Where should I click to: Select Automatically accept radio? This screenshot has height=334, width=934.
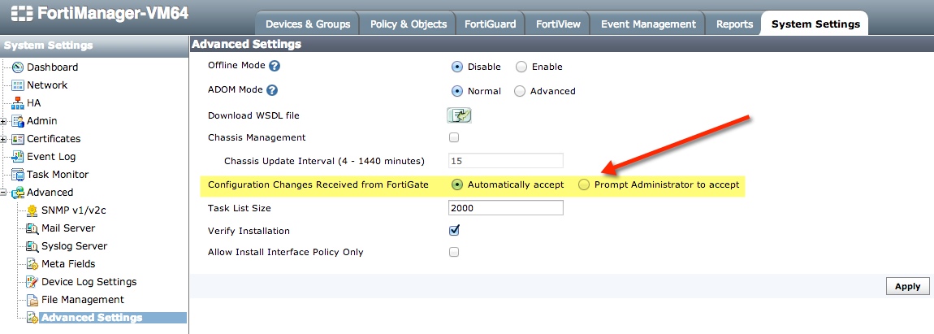tap(457, 185)
